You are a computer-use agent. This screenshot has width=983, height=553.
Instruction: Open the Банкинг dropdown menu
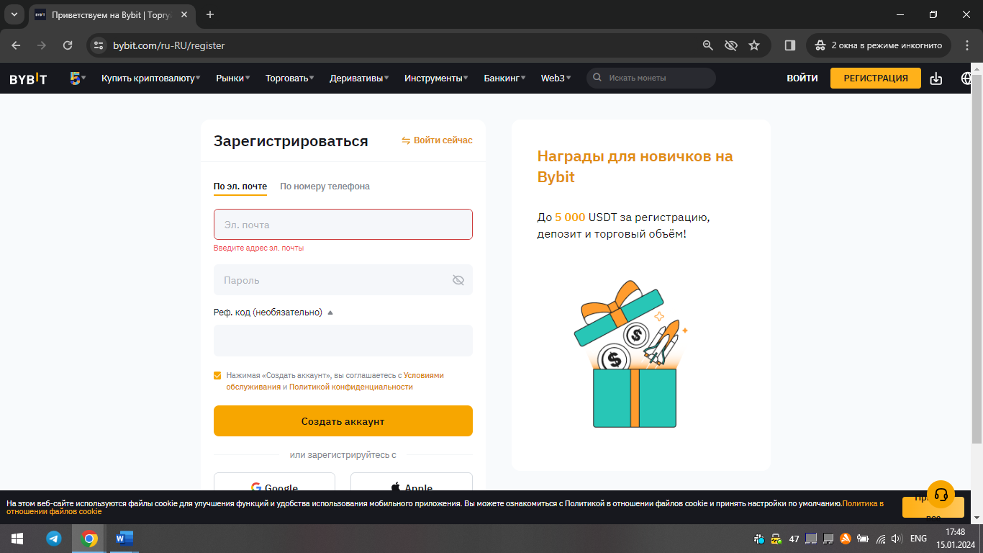point(504,78)
